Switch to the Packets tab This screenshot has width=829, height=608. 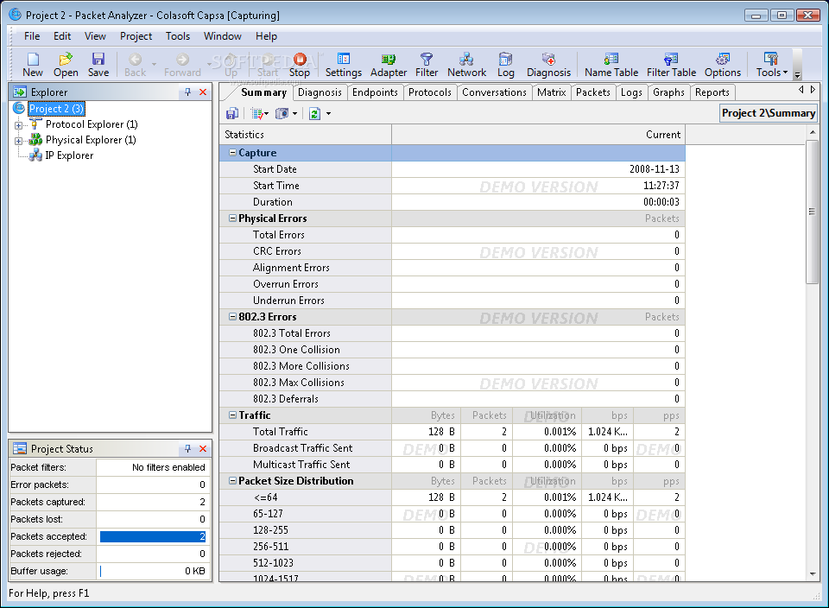[593, 92]
